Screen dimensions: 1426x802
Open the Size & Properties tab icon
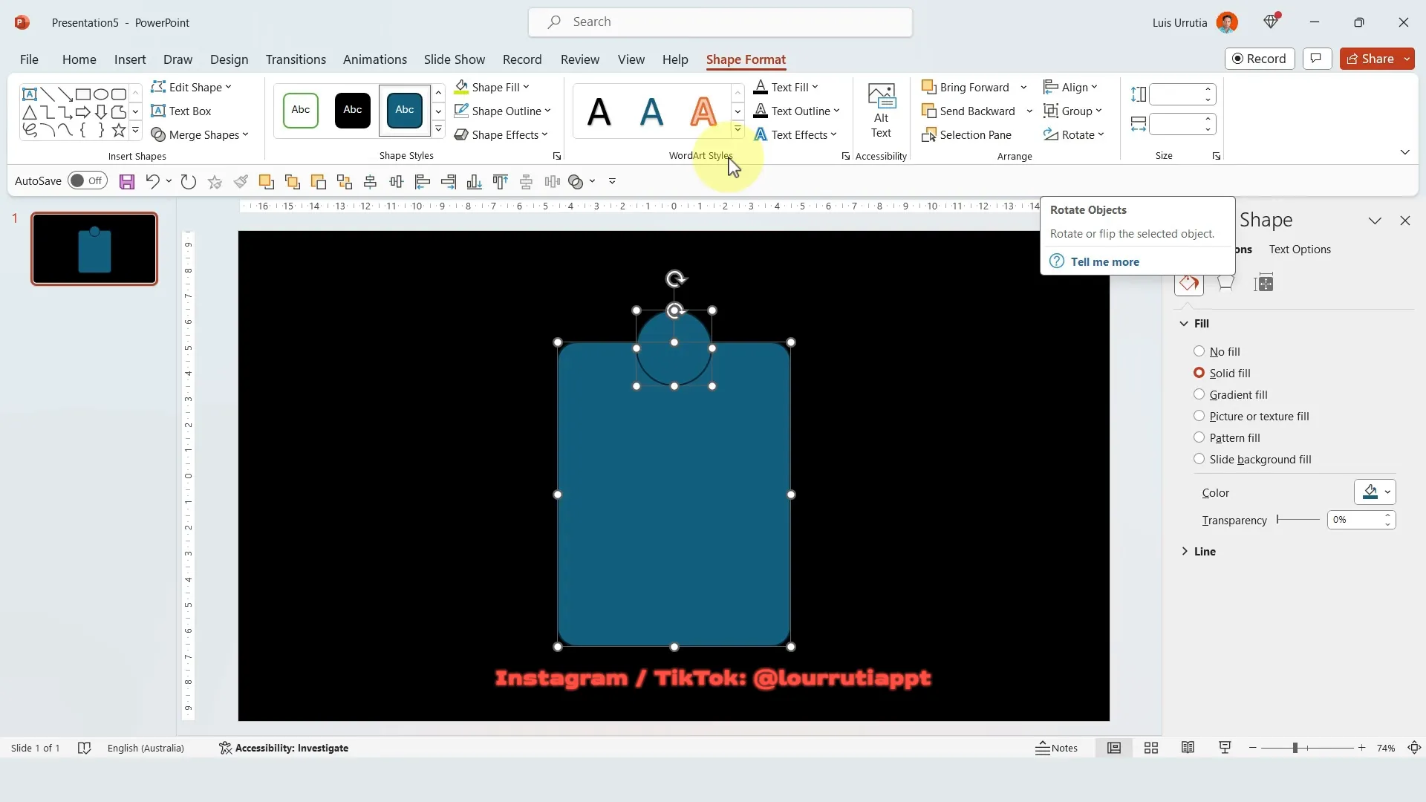(1263, 283)
